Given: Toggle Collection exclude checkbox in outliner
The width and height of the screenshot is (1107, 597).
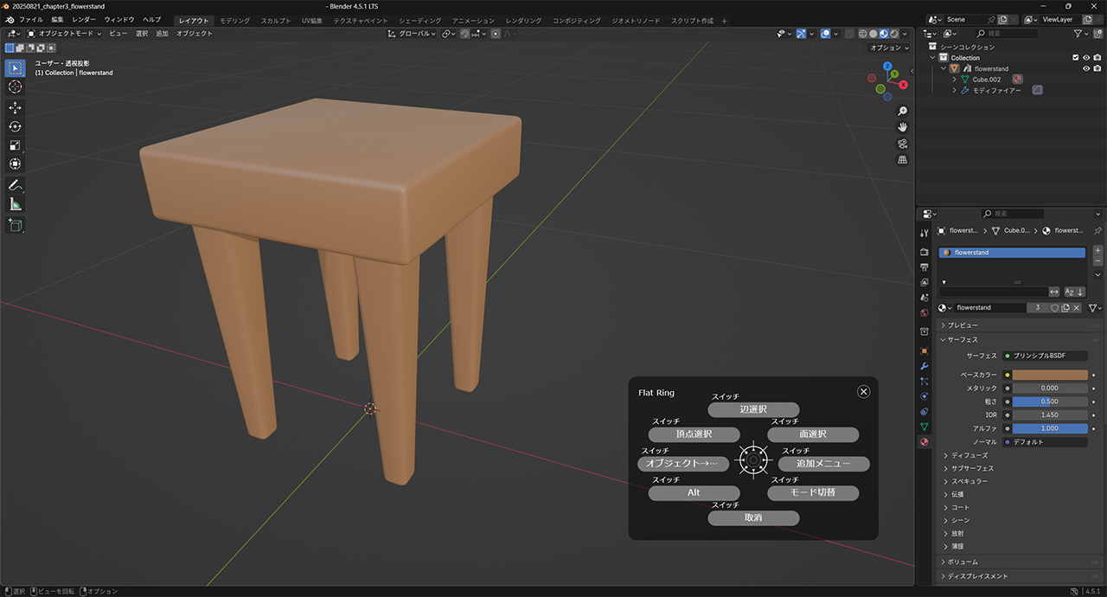Looking at the screenshot, I should [x=1075, y=58].
